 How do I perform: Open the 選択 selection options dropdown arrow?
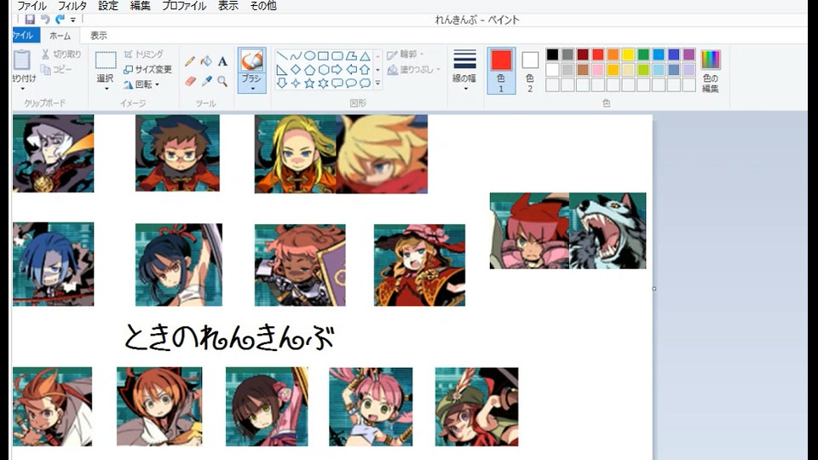point(106,89)
